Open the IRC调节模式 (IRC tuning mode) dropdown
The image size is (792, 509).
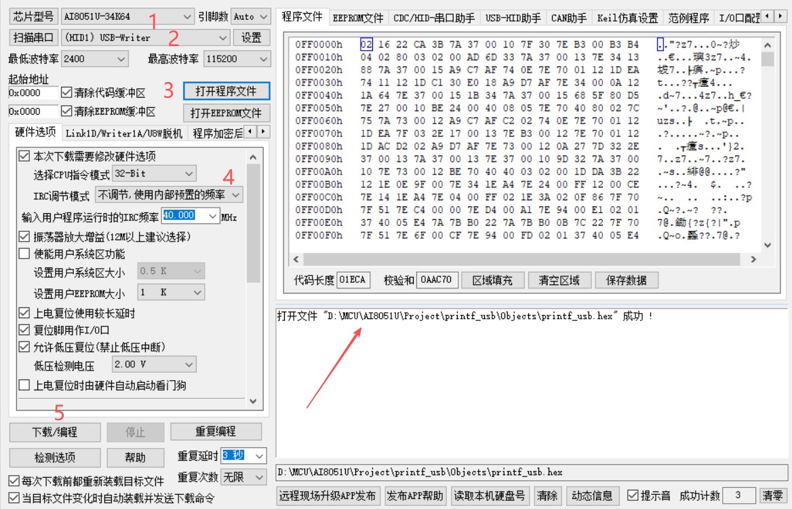pyautogui.click(x=234, y=193)
